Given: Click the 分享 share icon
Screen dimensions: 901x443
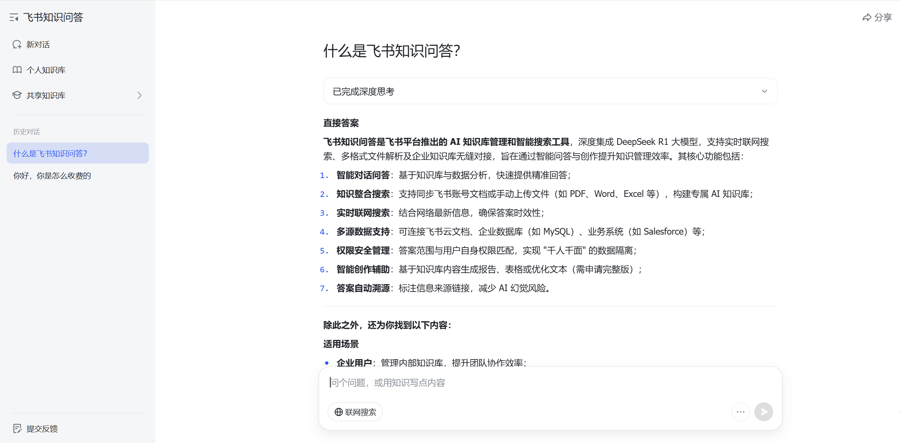Looking at the screenshot, I should click(867, 17).
